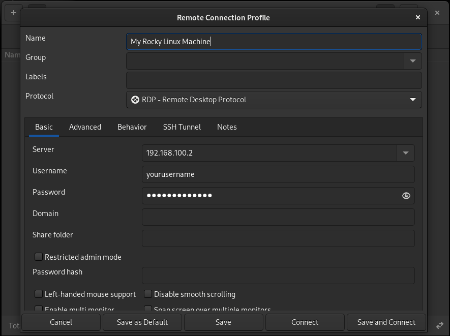Open the SSH Tunnel tab
Viewport: 450px width, 336px height.
coord(182,127)
